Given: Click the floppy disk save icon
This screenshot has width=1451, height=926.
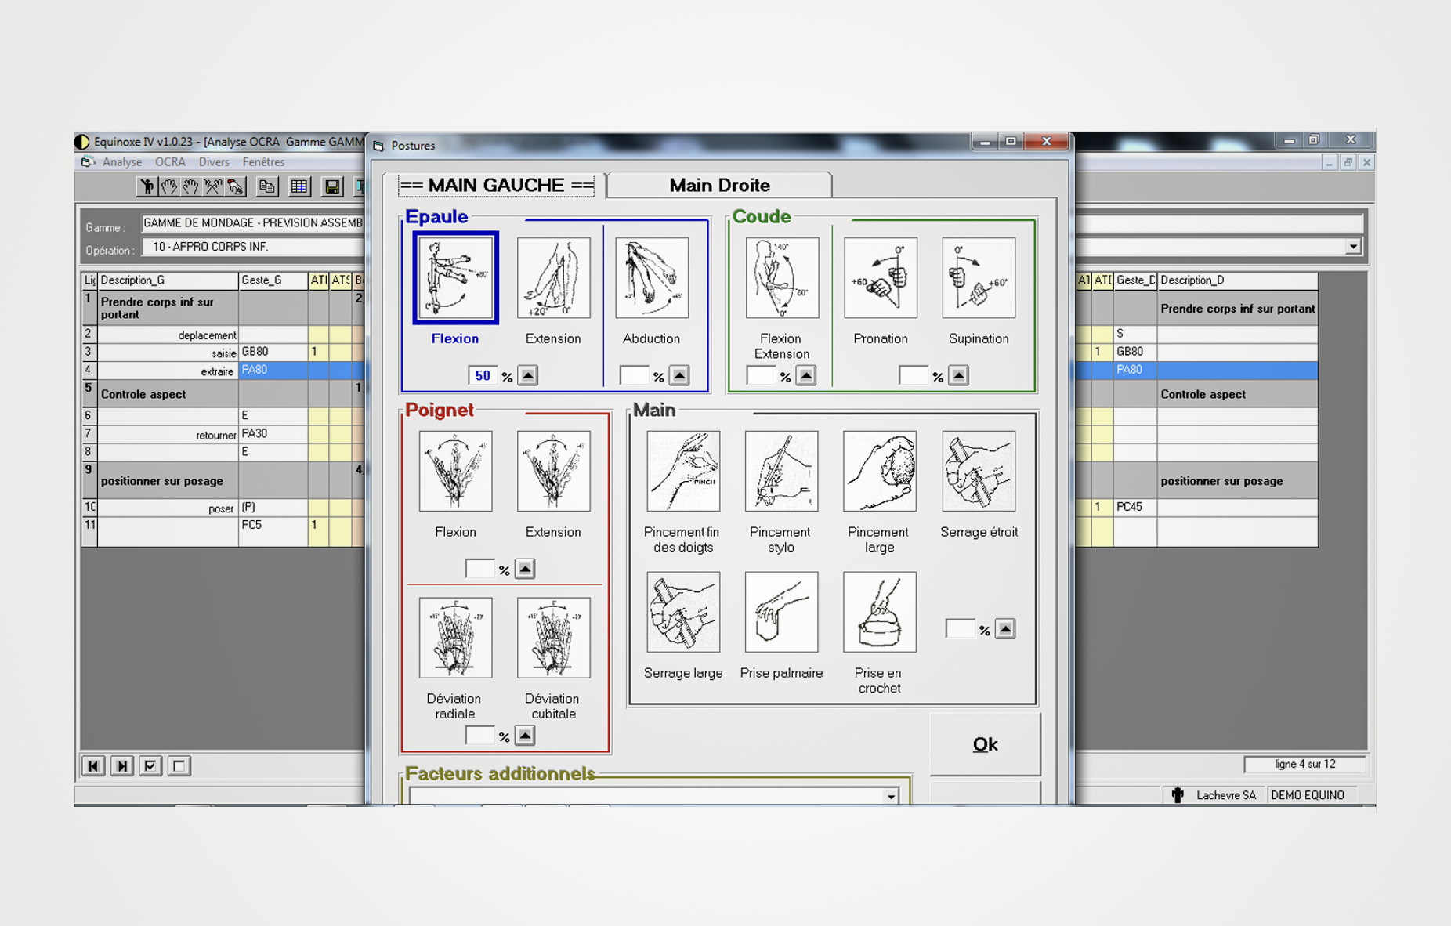Looking at the screenshot, I should [332, 186].
